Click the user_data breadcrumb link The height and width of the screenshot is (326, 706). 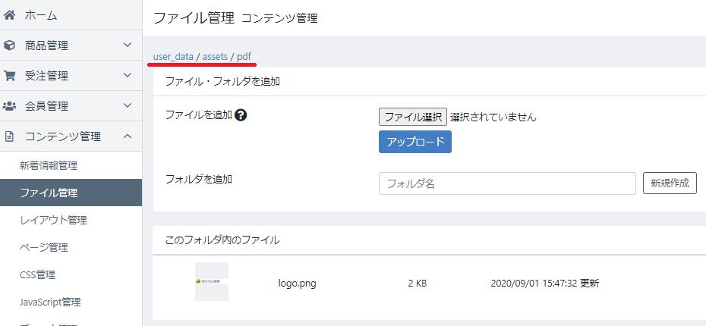[x=173, y=57]
